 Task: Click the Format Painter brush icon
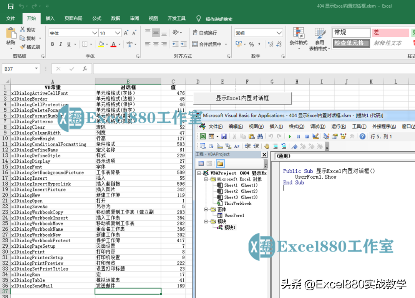(x=23, y=47)
